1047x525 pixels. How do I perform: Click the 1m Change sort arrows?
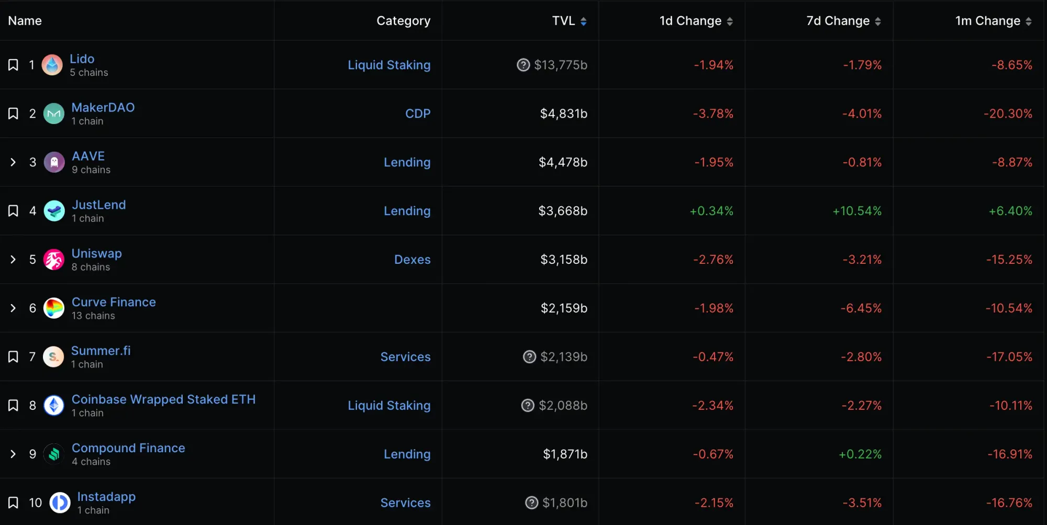pyautogui.click(x=1028, y=21)
